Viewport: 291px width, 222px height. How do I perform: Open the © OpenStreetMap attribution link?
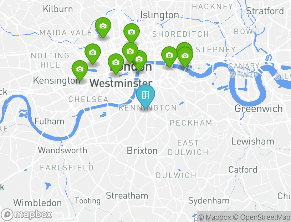point(261,217)
